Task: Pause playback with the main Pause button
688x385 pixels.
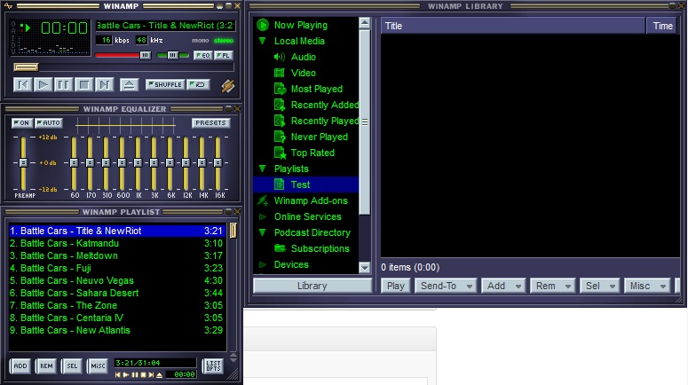Action: [x=63, y=84]
